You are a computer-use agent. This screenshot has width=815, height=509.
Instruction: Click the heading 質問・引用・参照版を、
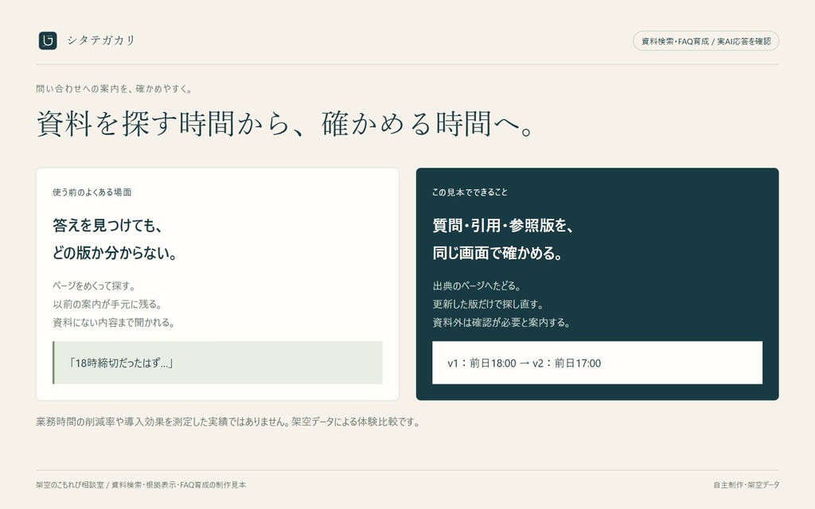click(x=503, y=225)
